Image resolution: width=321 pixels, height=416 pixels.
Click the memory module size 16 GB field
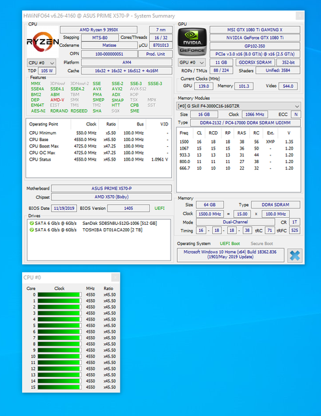pos(204,114)
